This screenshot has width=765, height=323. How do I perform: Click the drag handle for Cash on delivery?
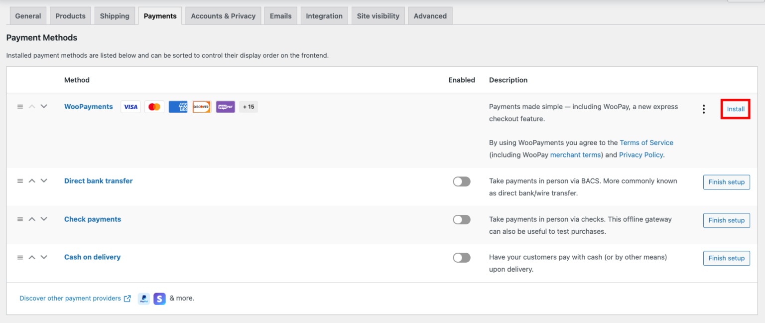tap(20, 257)
